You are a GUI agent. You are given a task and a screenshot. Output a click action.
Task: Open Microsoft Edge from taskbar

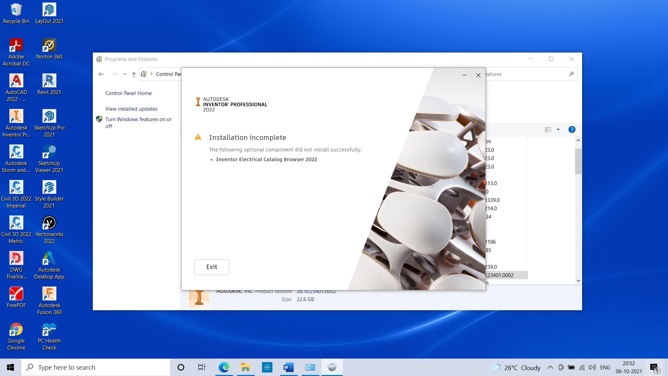[224, 367]
